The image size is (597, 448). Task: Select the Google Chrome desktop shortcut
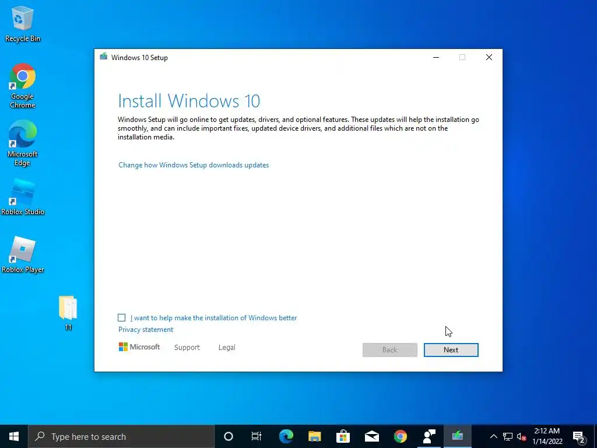pos(23,86)
